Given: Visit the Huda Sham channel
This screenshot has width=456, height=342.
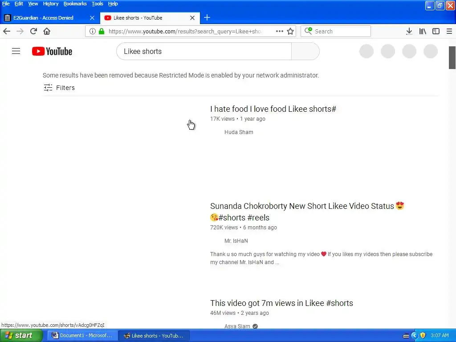Looking at the screenshot, I should [239, 132].
